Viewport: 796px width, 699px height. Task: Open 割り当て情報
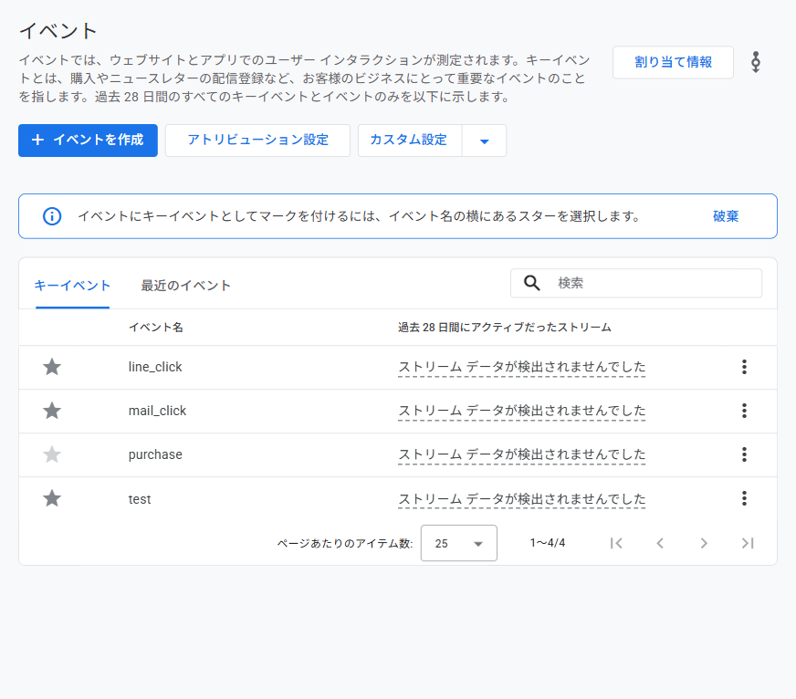pos(673,62)
